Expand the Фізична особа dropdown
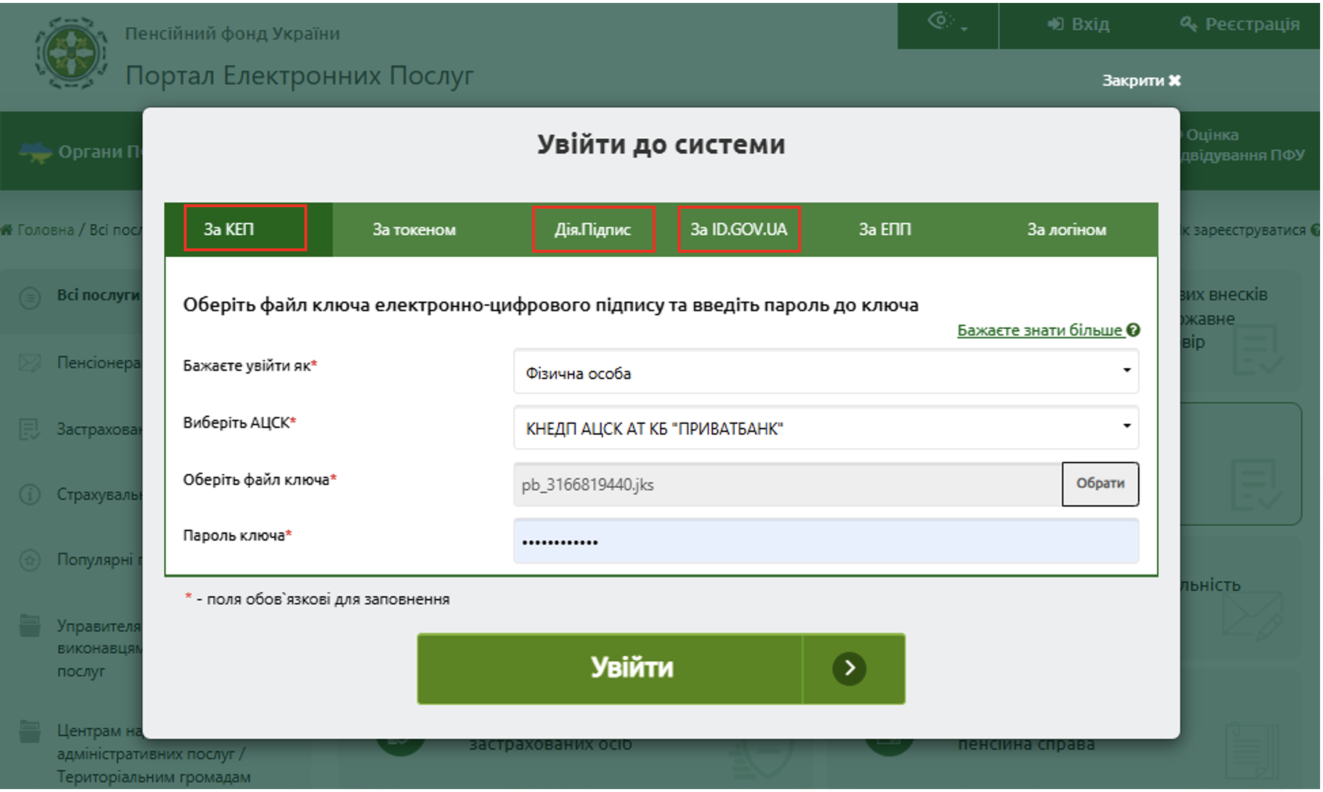This screenshot has height=792, width=1323. (x=825, y=373)
